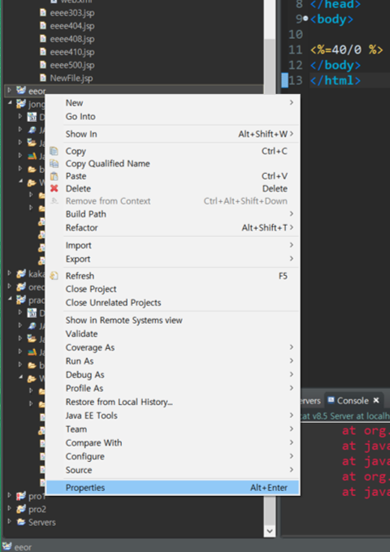Screen dimensions: 390x552
Task: Click the pro2 project icon
Action: [21, 509]
